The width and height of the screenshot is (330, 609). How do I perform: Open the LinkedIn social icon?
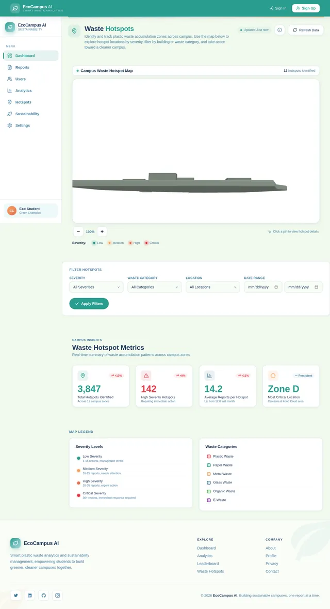29,596
